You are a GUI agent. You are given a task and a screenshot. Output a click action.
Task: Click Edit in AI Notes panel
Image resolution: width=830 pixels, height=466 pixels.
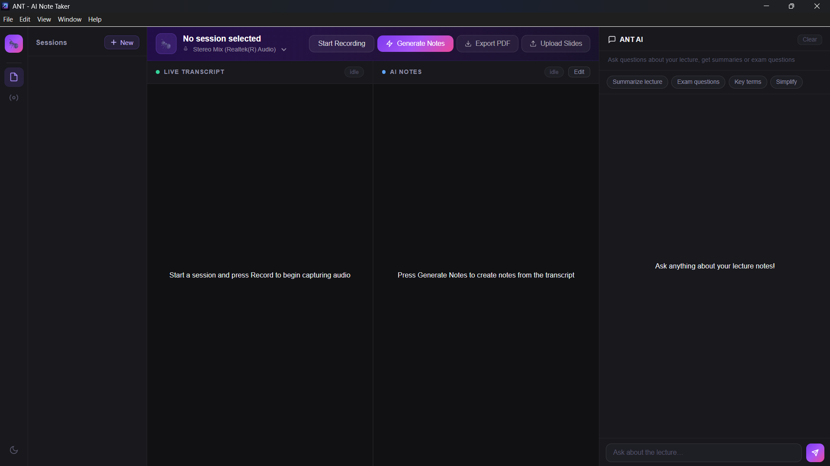pos(579,72)
